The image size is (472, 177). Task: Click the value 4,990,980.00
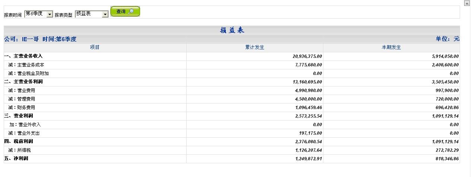pyautogui.click(x=308, y=91)
